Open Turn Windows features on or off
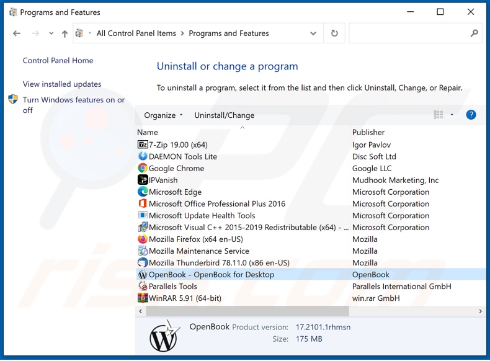The height and width of the screenshot is (361, 490). (73, 105)
